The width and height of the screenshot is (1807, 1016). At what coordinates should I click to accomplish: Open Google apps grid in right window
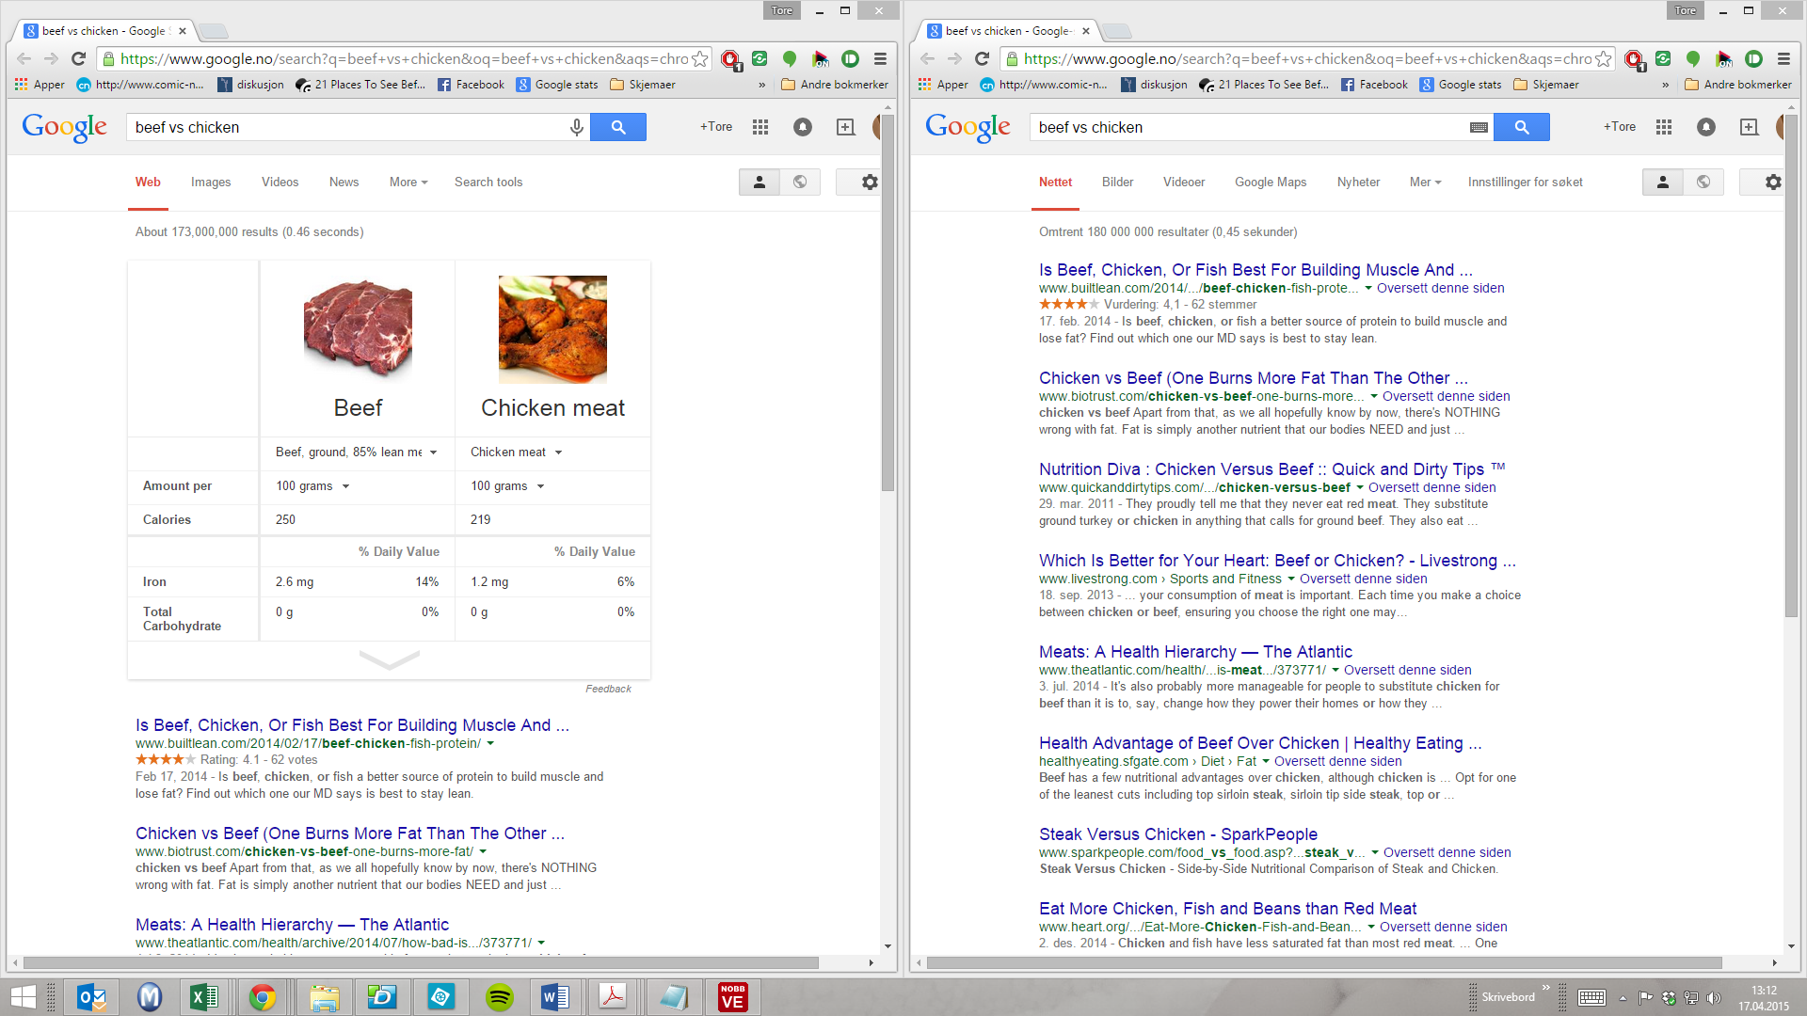point(1664,127)
